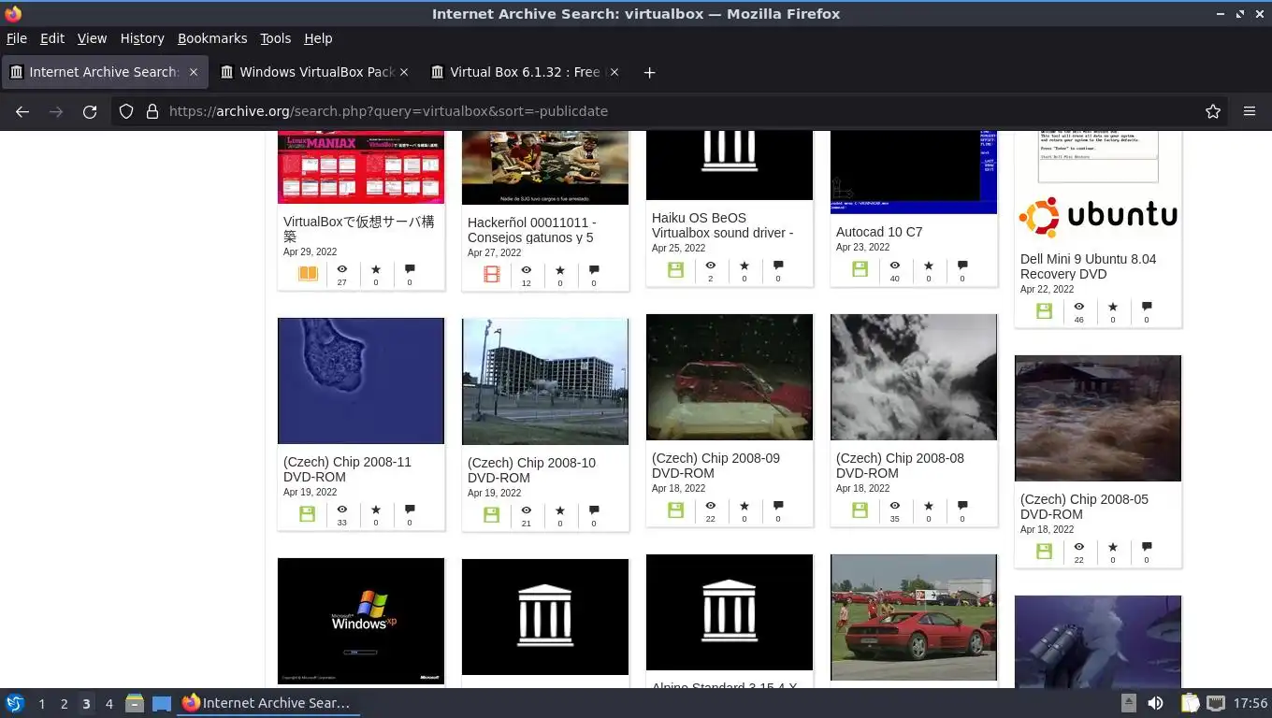1272x718 pixels.
Task: Open the tracking protection shield icon
Action: pyautogui.click(x=126, y=111)
